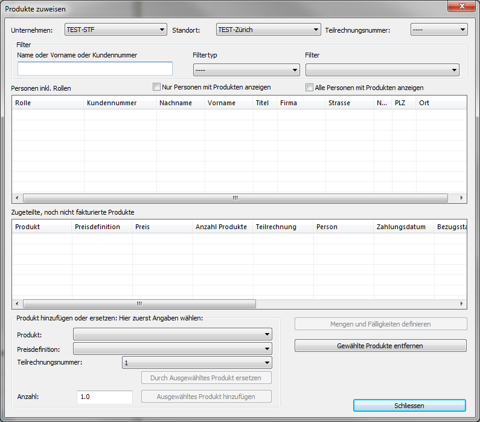Expand the top Teilrechnungsnummer dropdown
This screenshot has height=422, width=480.
click(x=438, y=30)
